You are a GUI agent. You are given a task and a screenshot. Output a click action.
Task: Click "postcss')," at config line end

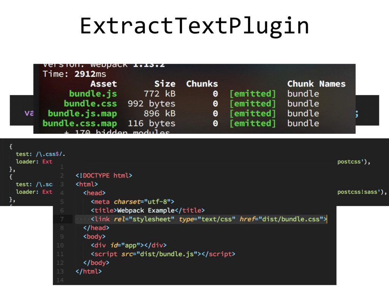coord(354,162)
